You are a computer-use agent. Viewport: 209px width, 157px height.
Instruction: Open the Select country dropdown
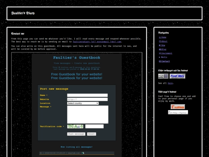click(83, 104)
